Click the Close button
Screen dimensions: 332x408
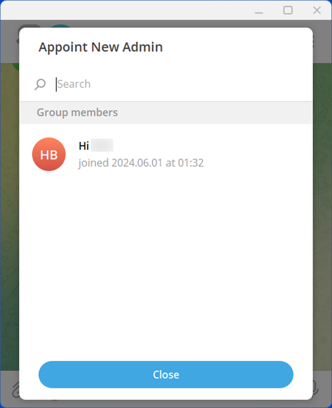(166, 374)
